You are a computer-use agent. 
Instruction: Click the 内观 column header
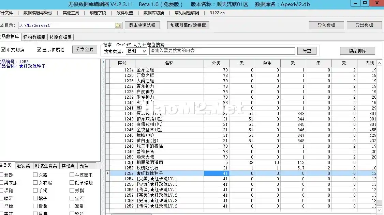(367, 63)
